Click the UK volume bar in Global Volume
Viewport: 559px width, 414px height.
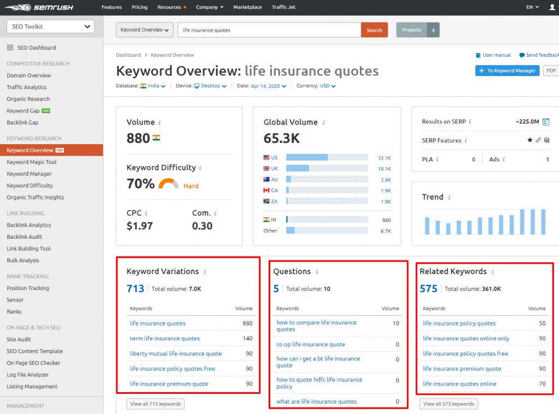tap(327, 168)
